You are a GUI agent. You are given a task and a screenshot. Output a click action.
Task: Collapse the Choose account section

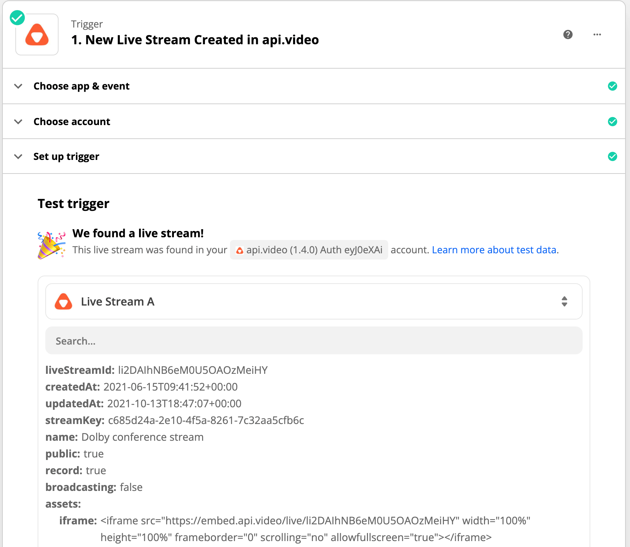click(x=18, y=122)
